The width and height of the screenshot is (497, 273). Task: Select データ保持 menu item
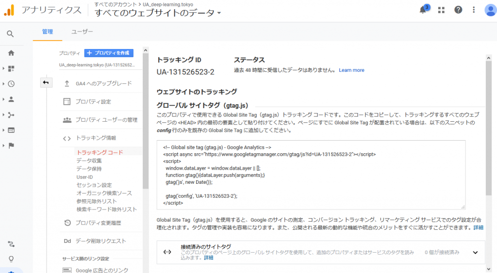pos(89,169)
